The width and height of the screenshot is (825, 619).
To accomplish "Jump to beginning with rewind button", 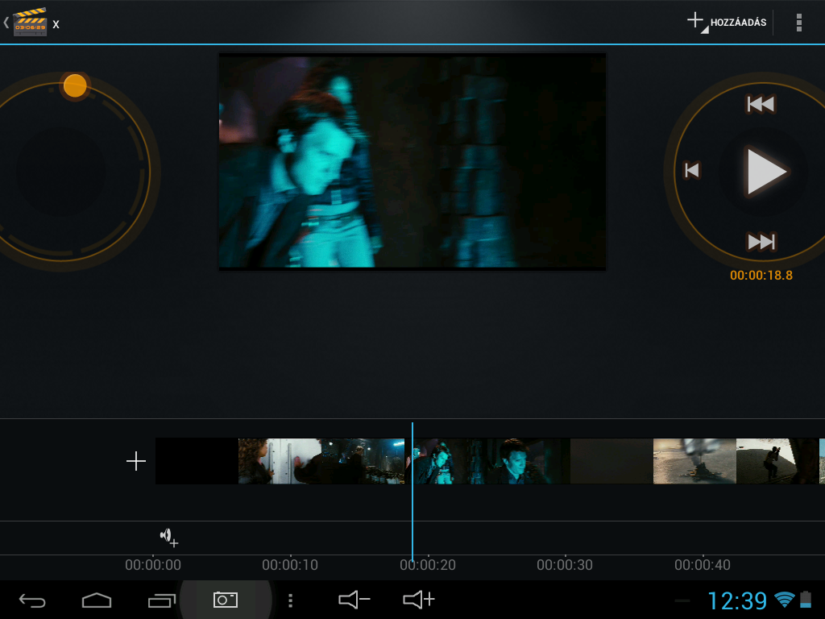I will pyautogui.click(x=761, y=104).
